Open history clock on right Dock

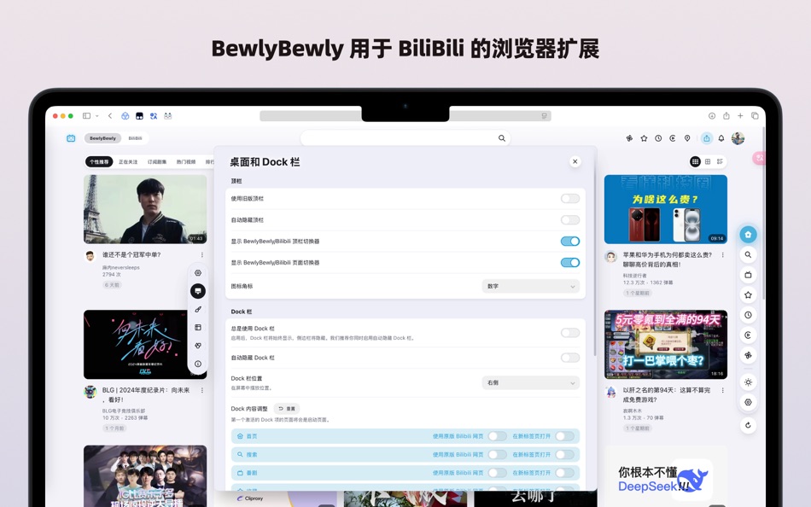[x=748, y=315]
